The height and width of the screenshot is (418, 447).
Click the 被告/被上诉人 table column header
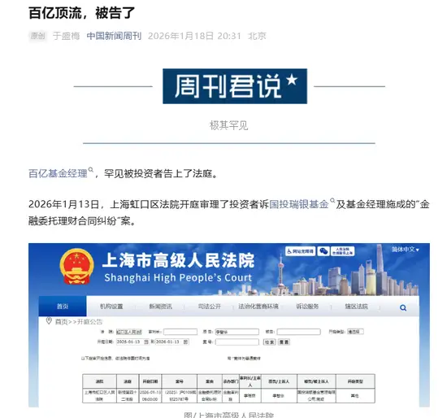316,381
